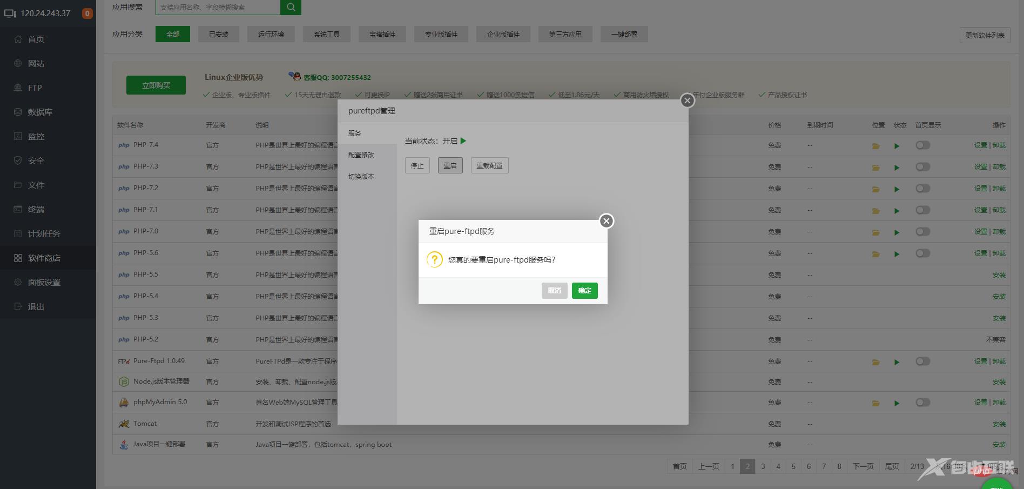The image size is (1024, 489).
Task: Click the QQ customer service icon
Action: pos(295,77)
